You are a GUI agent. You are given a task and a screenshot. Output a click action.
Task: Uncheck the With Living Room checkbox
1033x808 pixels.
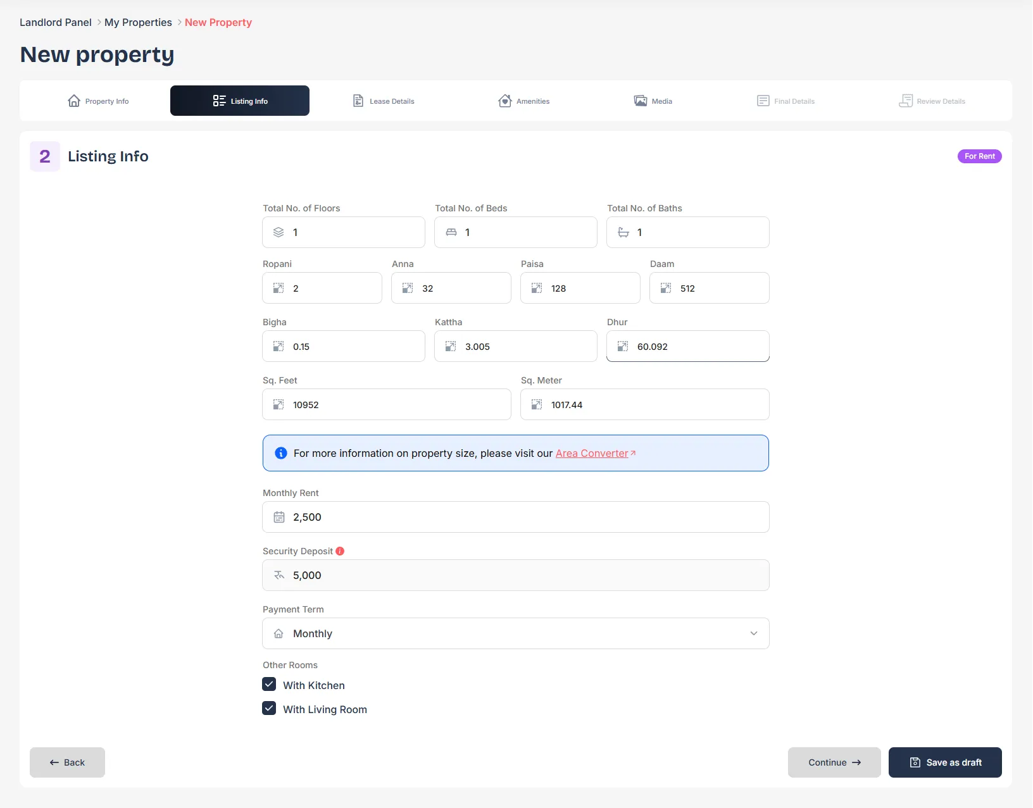(269, 709)
